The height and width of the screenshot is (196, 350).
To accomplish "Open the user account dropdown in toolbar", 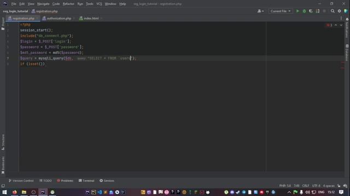I will (x=260, y=11).
